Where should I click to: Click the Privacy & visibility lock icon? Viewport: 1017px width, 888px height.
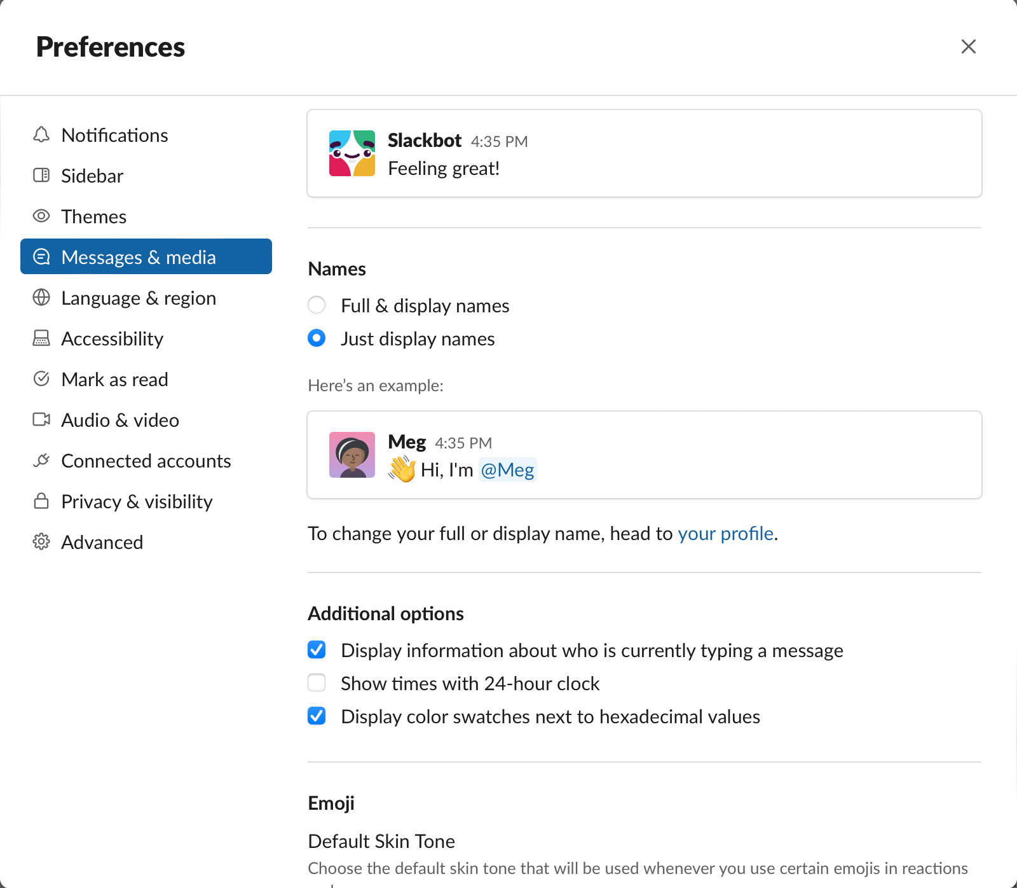click(41, 501)
